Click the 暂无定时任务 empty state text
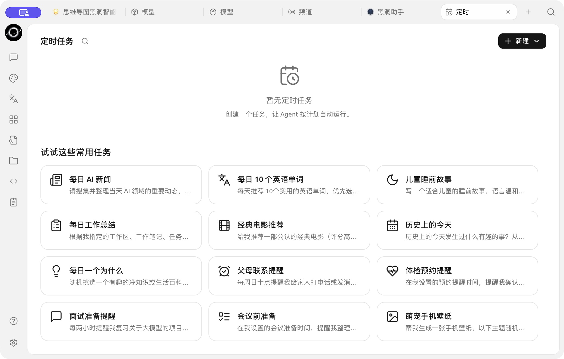Viewport: 564px width, 359px height. point(289,100)
